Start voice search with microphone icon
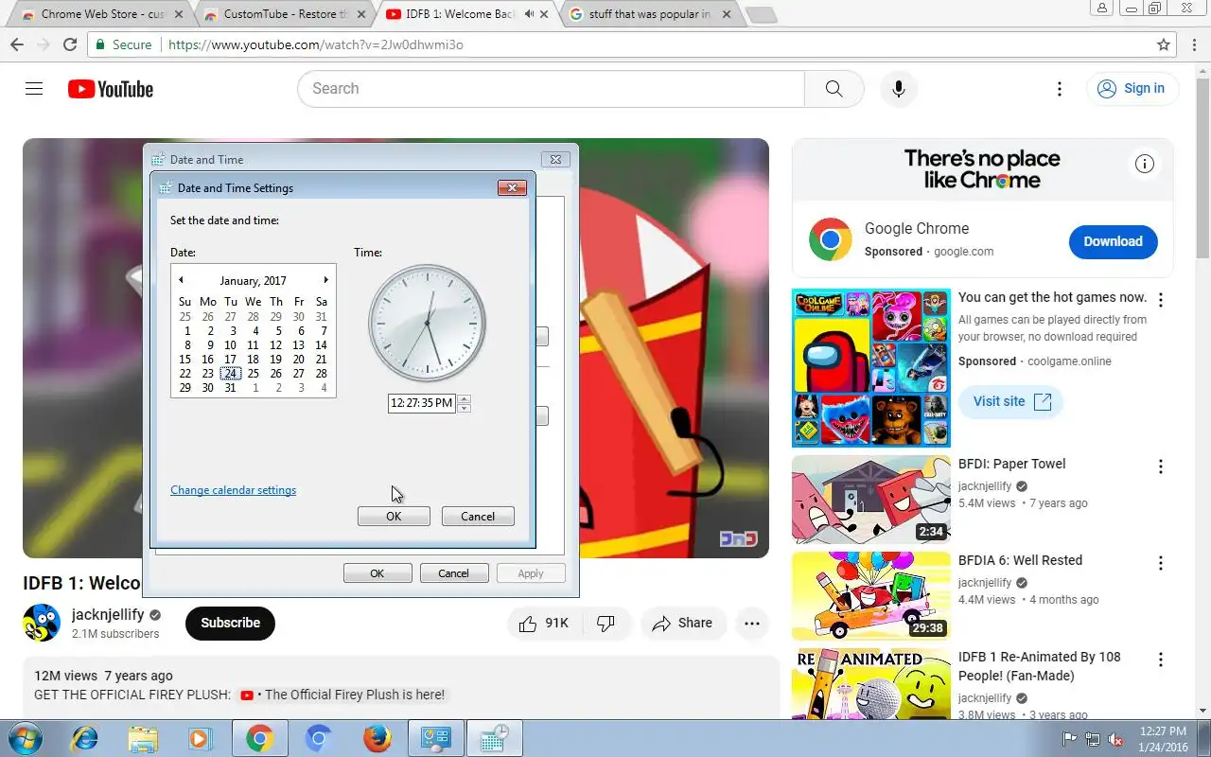The image size is (1211, 757). 899,89
